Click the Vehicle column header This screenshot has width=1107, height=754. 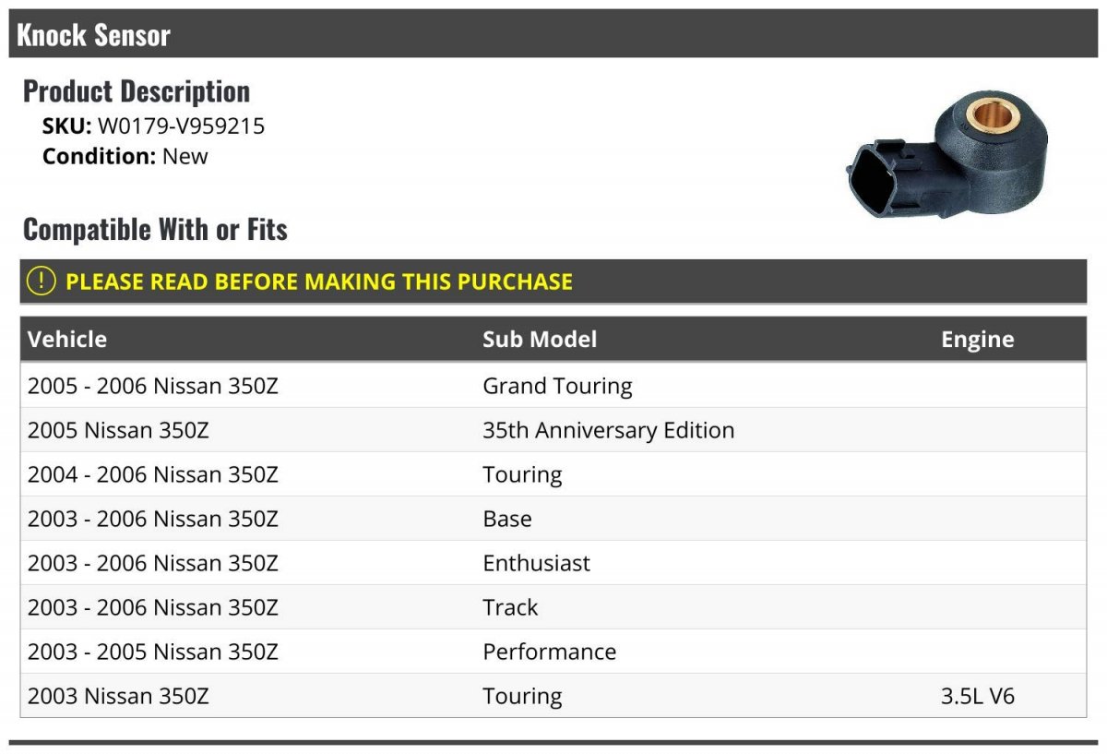click(x=67, y=339)
